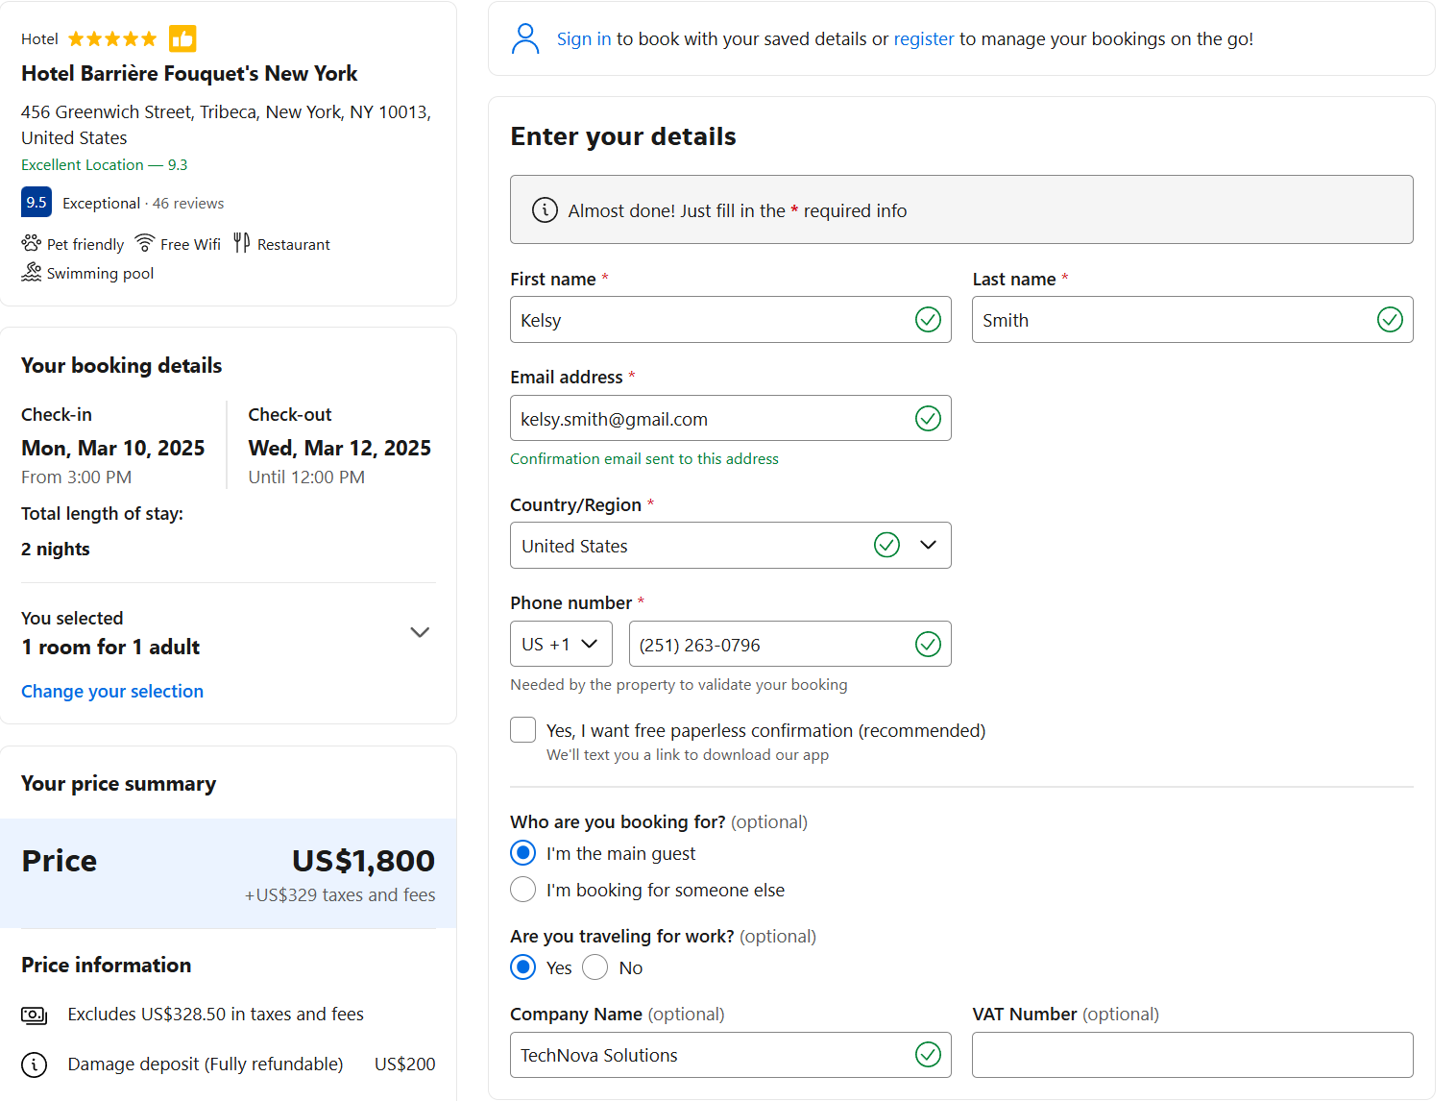Open the US +1 phone code dropdown

click(561, 644)
